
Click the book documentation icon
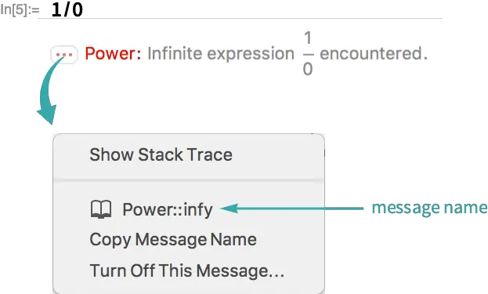(x=101, y=209)
